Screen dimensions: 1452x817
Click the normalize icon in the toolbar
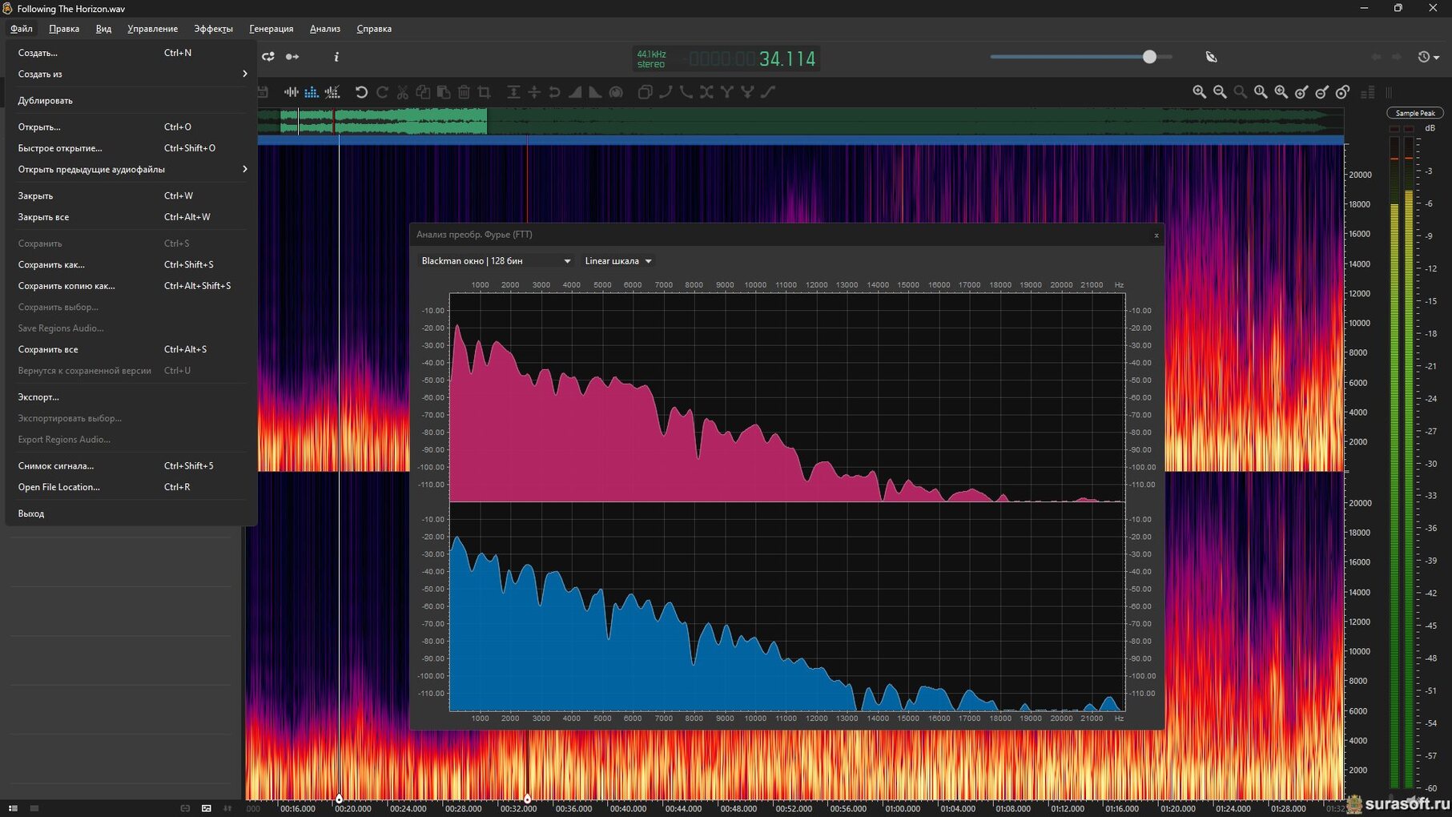(x=513, y=92)
